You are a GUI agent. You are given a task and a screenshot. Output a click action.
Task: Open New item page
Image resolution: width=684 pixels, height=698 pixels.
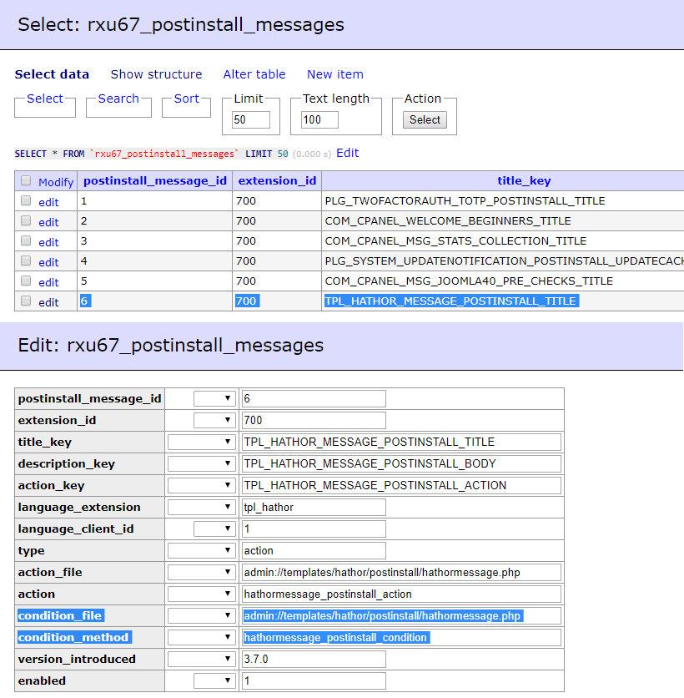[x=335, y=74]
